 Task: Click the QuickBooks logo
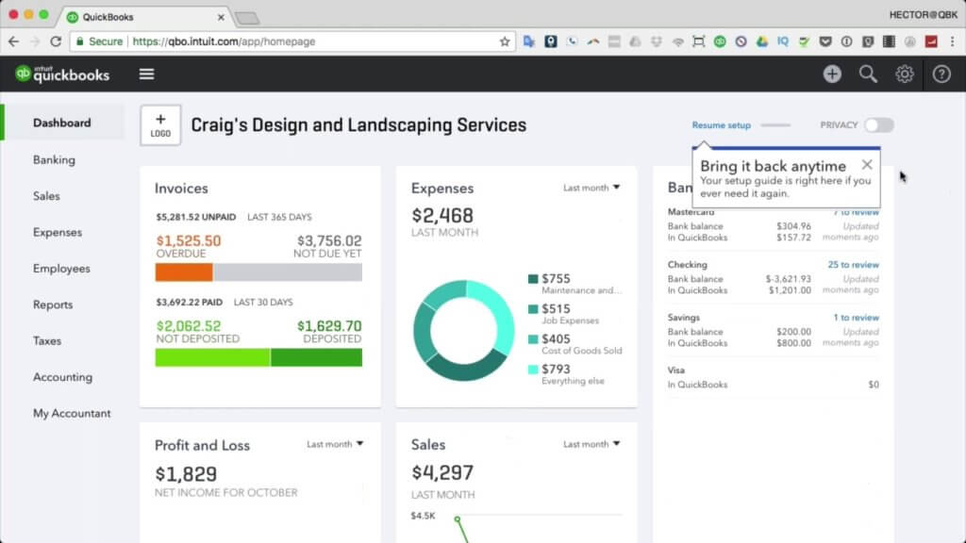[x=62, y=74]
